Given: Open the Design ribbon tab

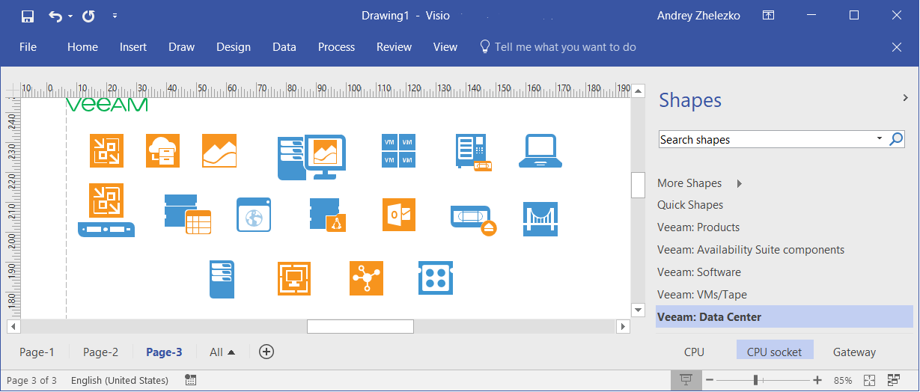Looking at the screenshot, I should click(234, 47).
